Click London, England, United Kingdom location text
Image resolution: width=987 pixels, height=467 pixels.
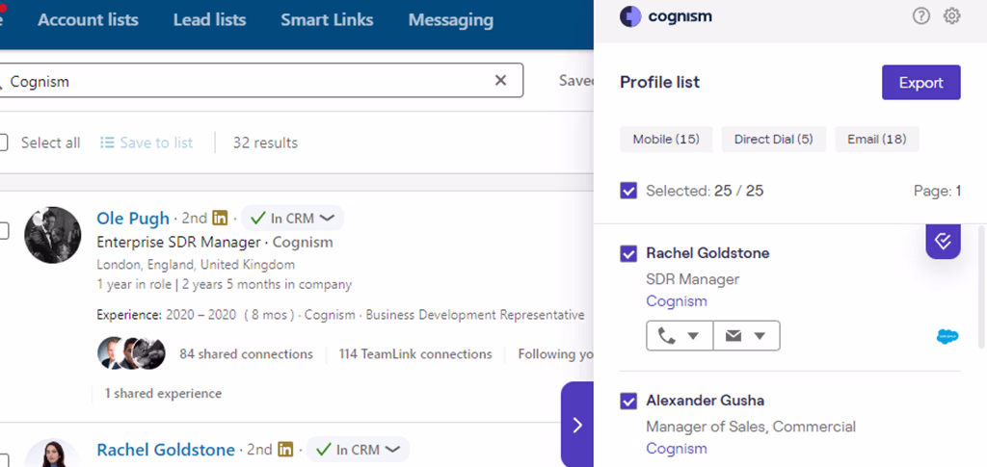(196, 265)
